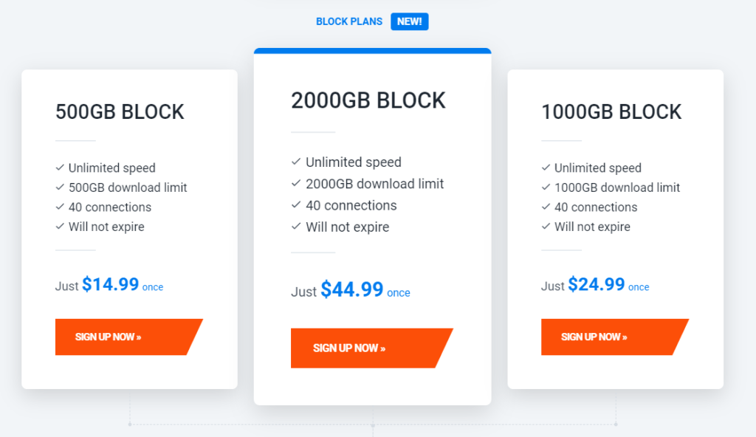The image size is (756, 437).
Task: Click checkmark next to 40 connections in 1000GB card
Action: [546, 207]
